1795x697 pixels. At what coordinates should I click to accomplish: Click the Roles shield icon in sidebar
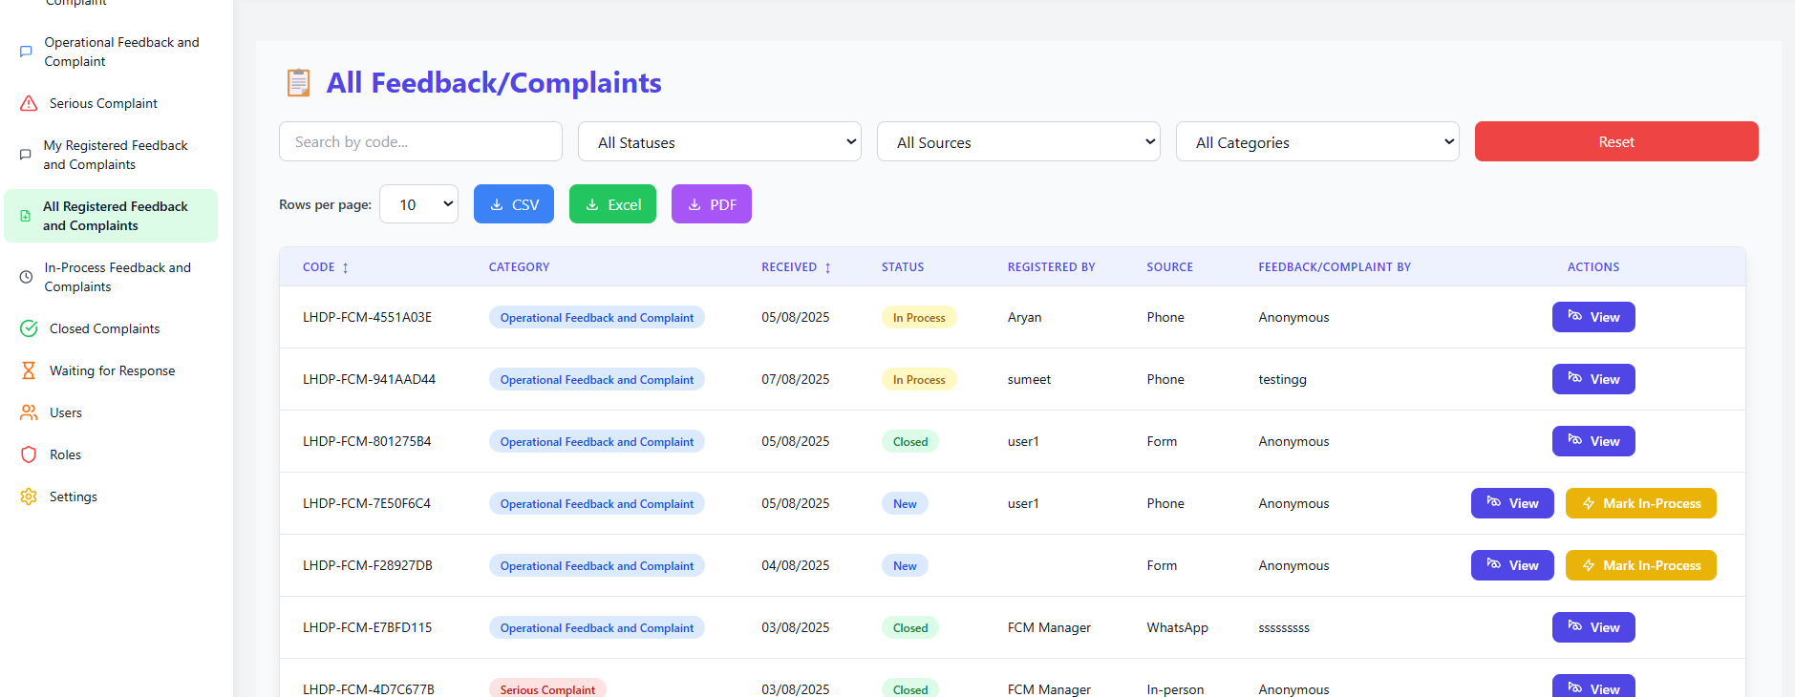(x=29, y=454)
